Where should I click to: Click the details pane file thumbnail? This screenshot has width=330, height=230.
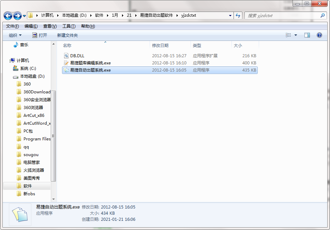[20, 214]
